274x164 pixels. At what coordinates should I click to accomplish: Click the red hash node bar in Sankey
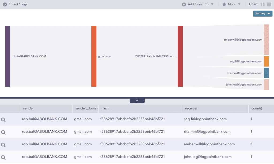(x=180, y=56)
